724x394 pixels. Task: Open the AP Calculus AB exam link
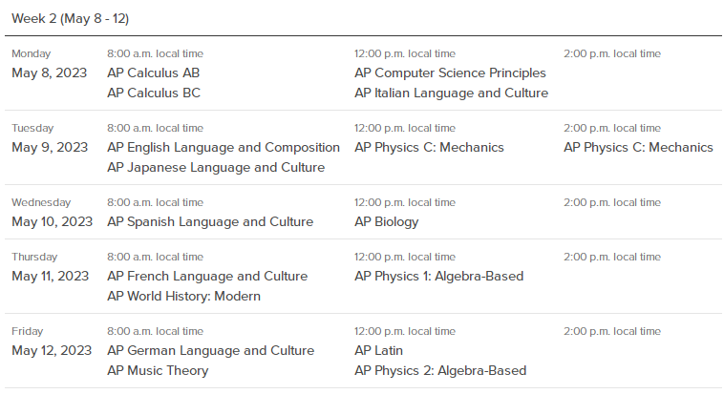153,73
